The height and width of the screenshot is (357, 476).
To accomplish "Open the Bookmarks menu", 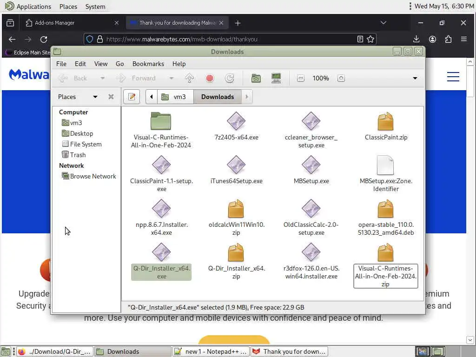I will pos(148,64).
